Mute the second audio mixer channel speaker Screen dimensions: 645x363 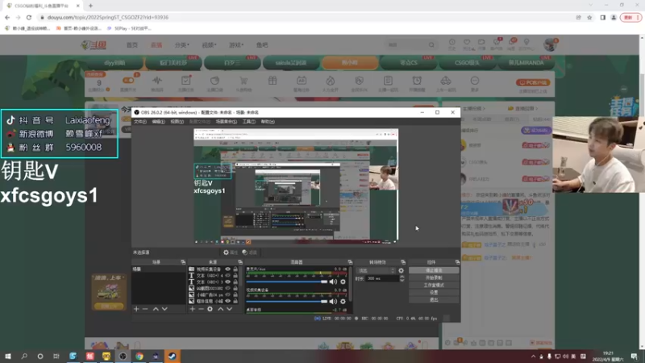click(333, 301)
